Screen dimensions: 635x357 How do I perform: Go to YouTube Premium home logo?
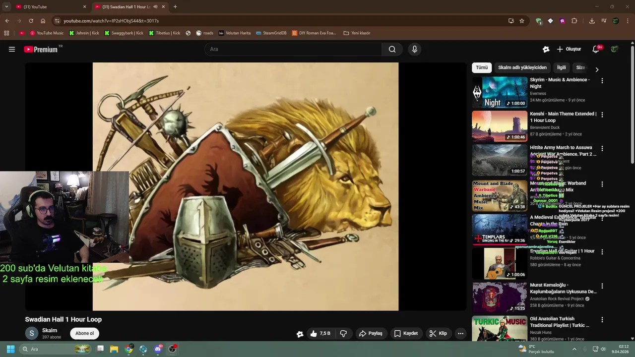coord(41,49)
